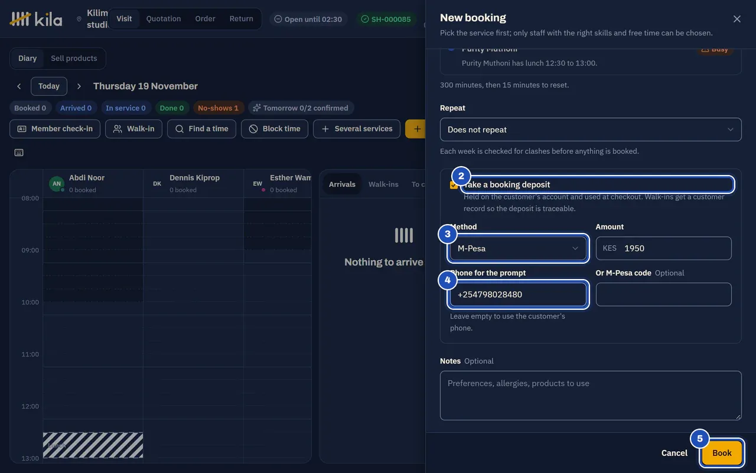
Task: Filter by the In service 0 chip
Action: pyautogui.click(x=126, y=108)
